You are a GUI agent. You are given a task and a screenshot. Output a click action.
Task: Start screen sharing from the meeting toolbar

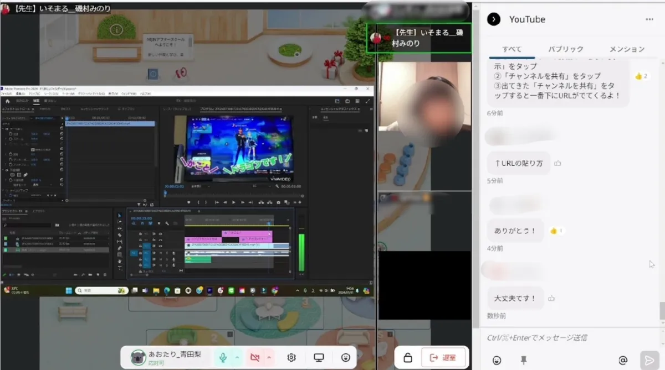click(x=319, y=358)
